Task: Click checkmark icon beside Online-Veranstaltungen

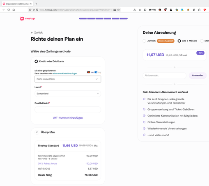Action: 144,122
